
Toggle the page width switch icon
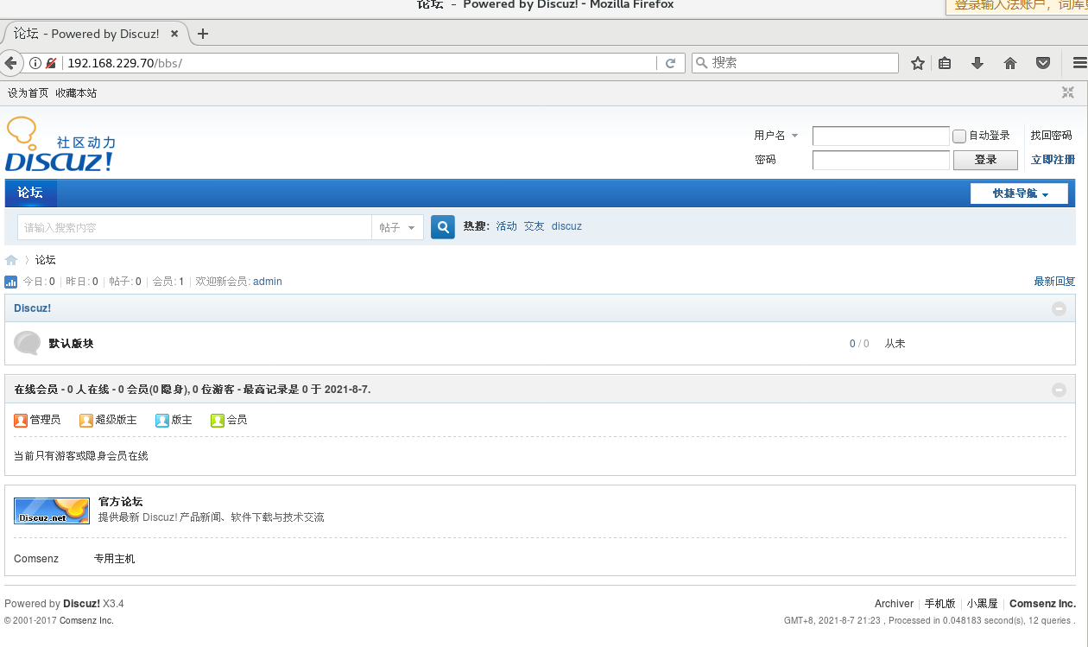pos(1068,92)
